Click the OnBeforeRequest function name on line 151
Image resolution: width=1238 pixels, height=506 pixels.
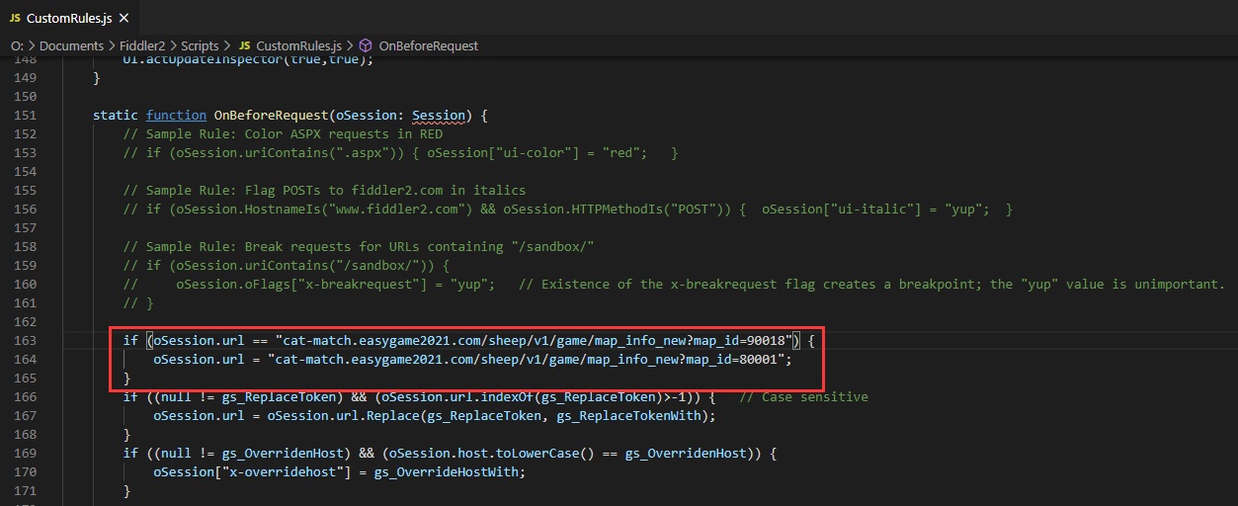(x=271, y=115)
